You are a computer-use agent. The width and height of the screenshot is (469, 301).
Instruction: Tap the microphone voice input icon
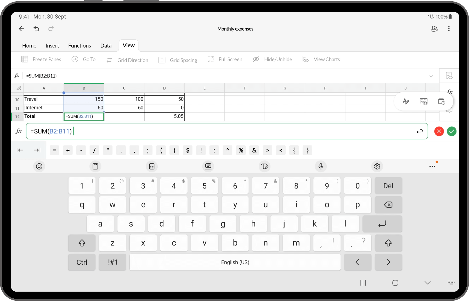(x=321, y=166)
